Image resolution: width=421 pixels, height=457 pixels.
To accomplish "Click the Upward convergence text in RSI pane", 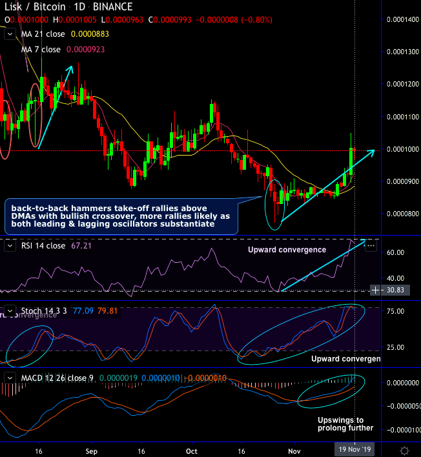I will click(287, 250).
